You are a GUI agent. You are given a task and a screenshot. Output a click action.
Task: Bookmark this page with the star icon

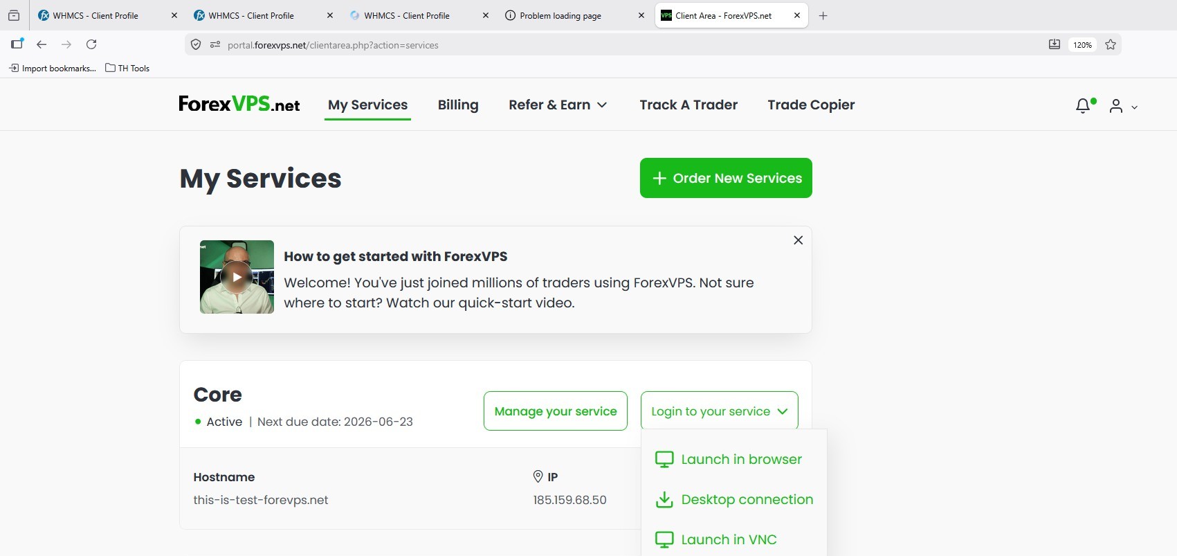[1111, 45]
